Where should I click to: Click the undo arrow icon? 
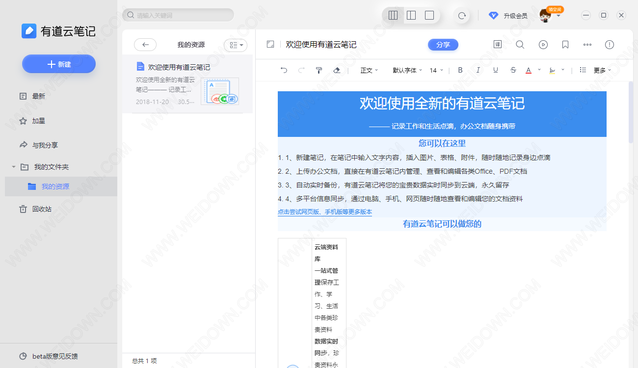(284, 70)
